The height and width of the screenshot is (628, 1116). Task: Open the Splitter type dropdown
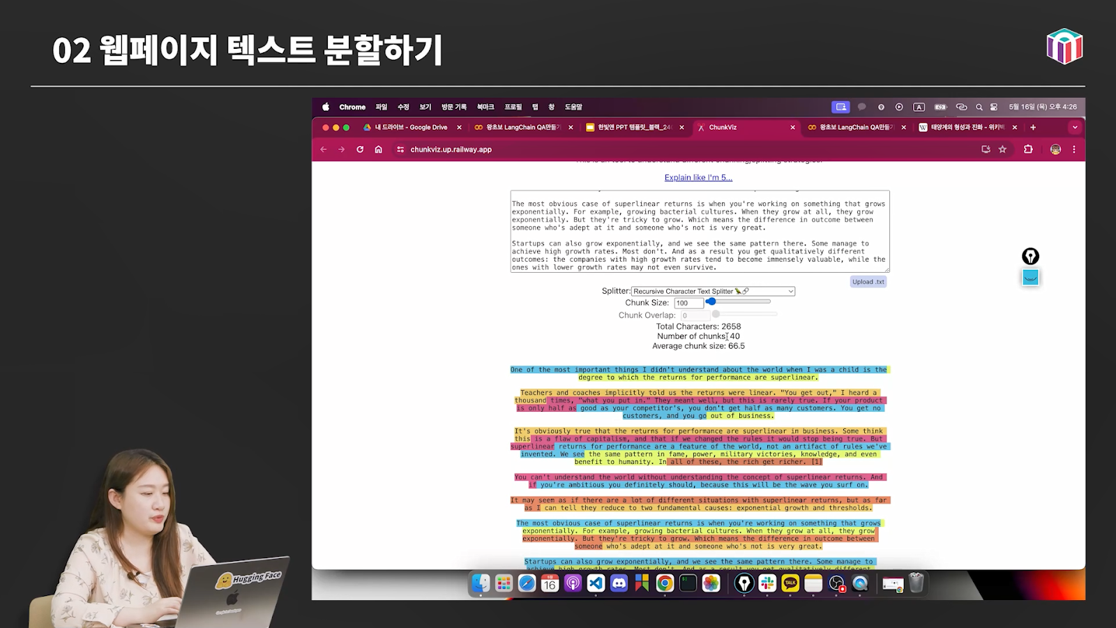click(x=713, y=291)
